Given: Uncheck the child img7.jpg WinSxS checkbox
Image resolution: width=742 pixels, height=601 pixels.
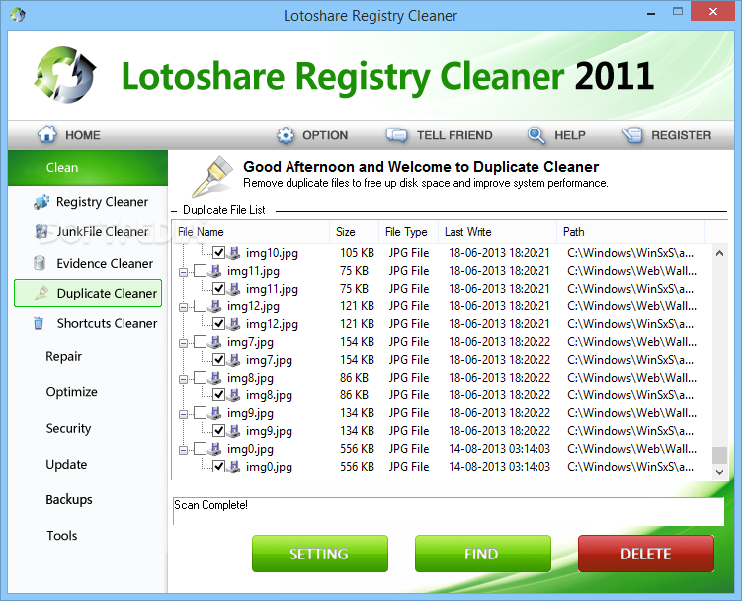Looking at the screenshot, I should [x=218, y=360].
